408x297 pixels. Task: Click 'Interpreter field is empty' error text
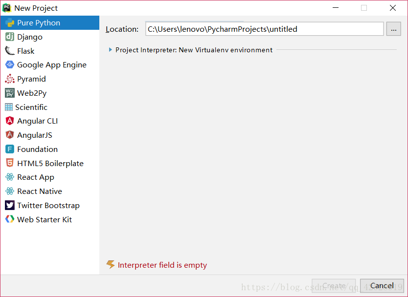[x=162, y=265]
